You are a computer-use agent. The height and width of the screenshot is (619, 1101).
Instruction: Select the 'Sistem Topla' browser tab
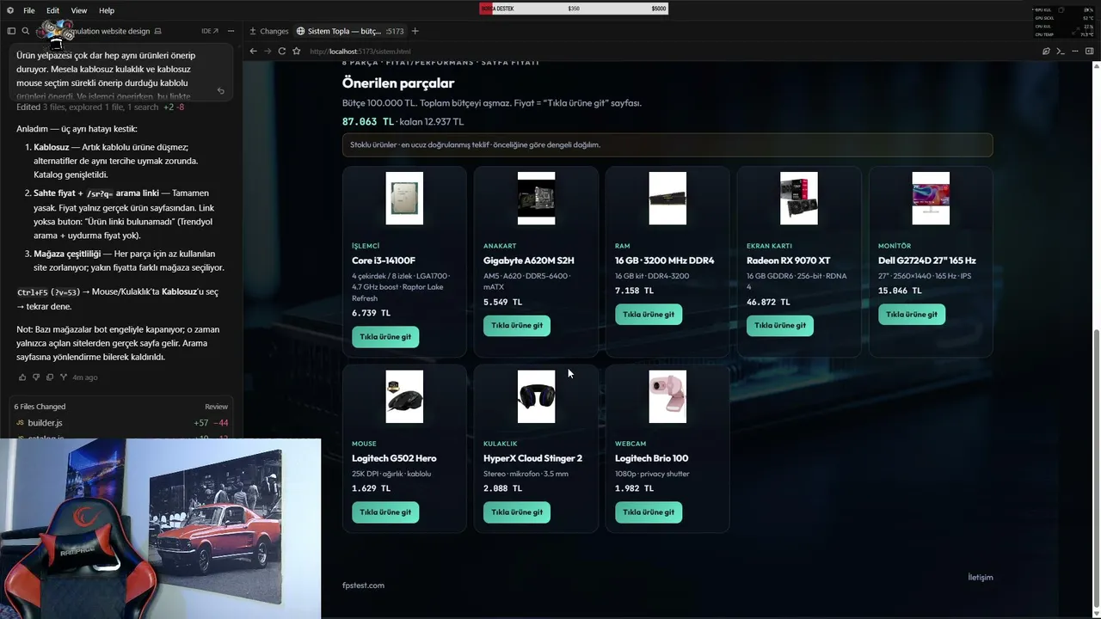pos(350,31)
